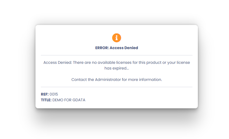The width and height of the screenshot is (229, 139).
Task: Click the "has expired..." text line
Action: (117, 68)
